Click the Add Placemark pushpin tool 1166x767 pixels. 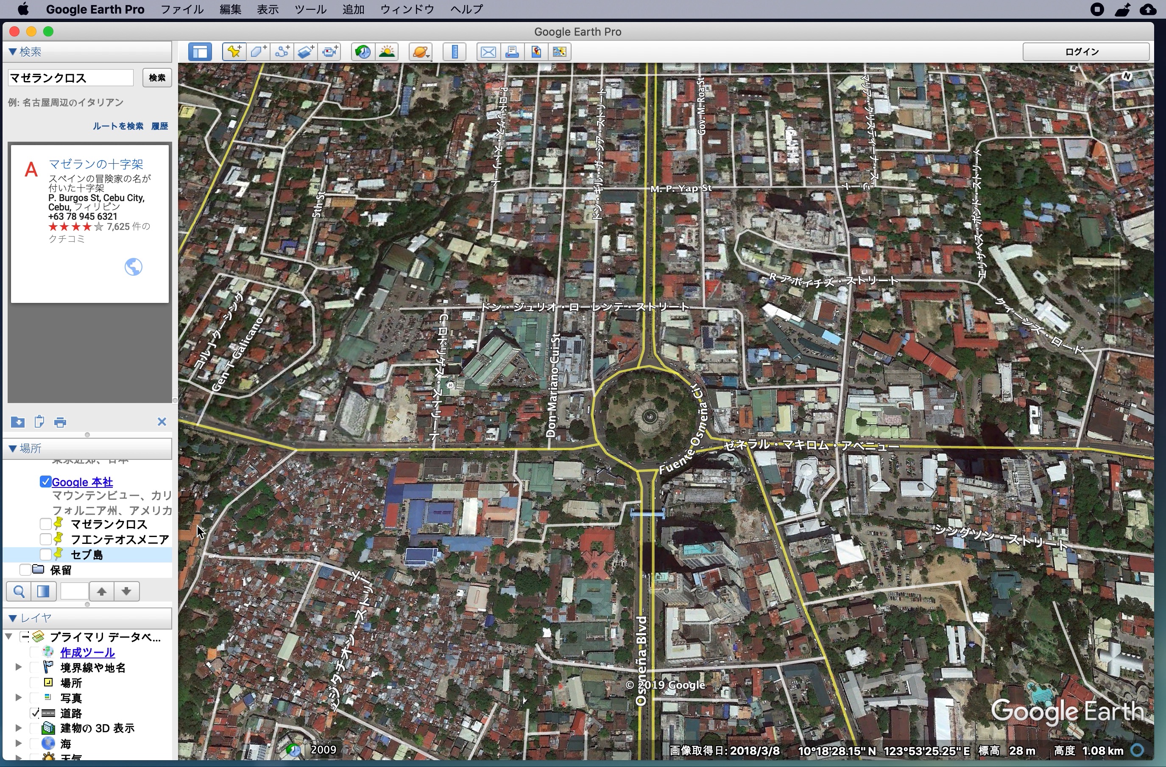[x=234, y=51]
